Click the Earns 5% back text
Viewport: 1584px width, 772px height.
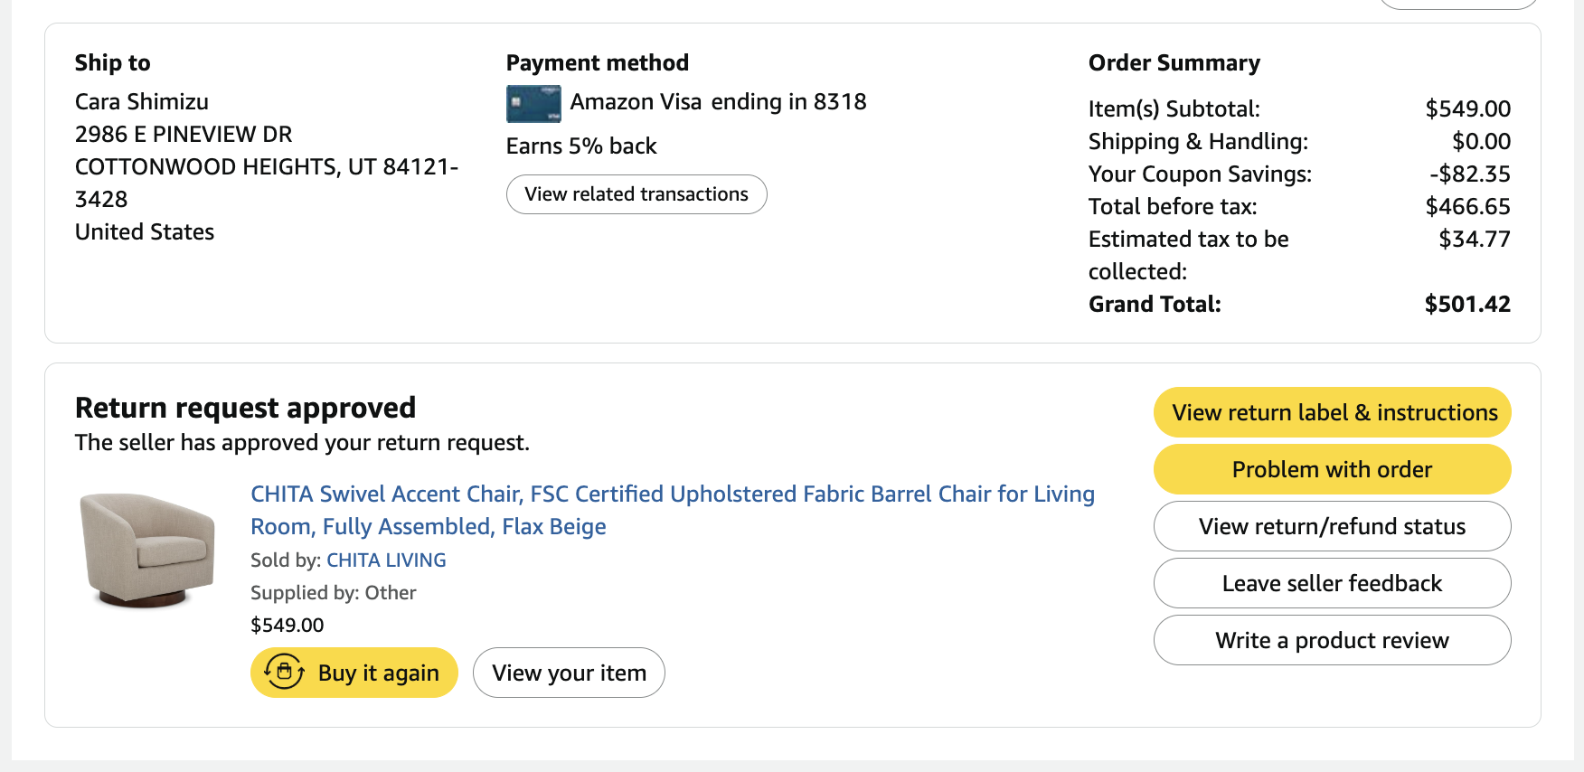pos(581,146)
